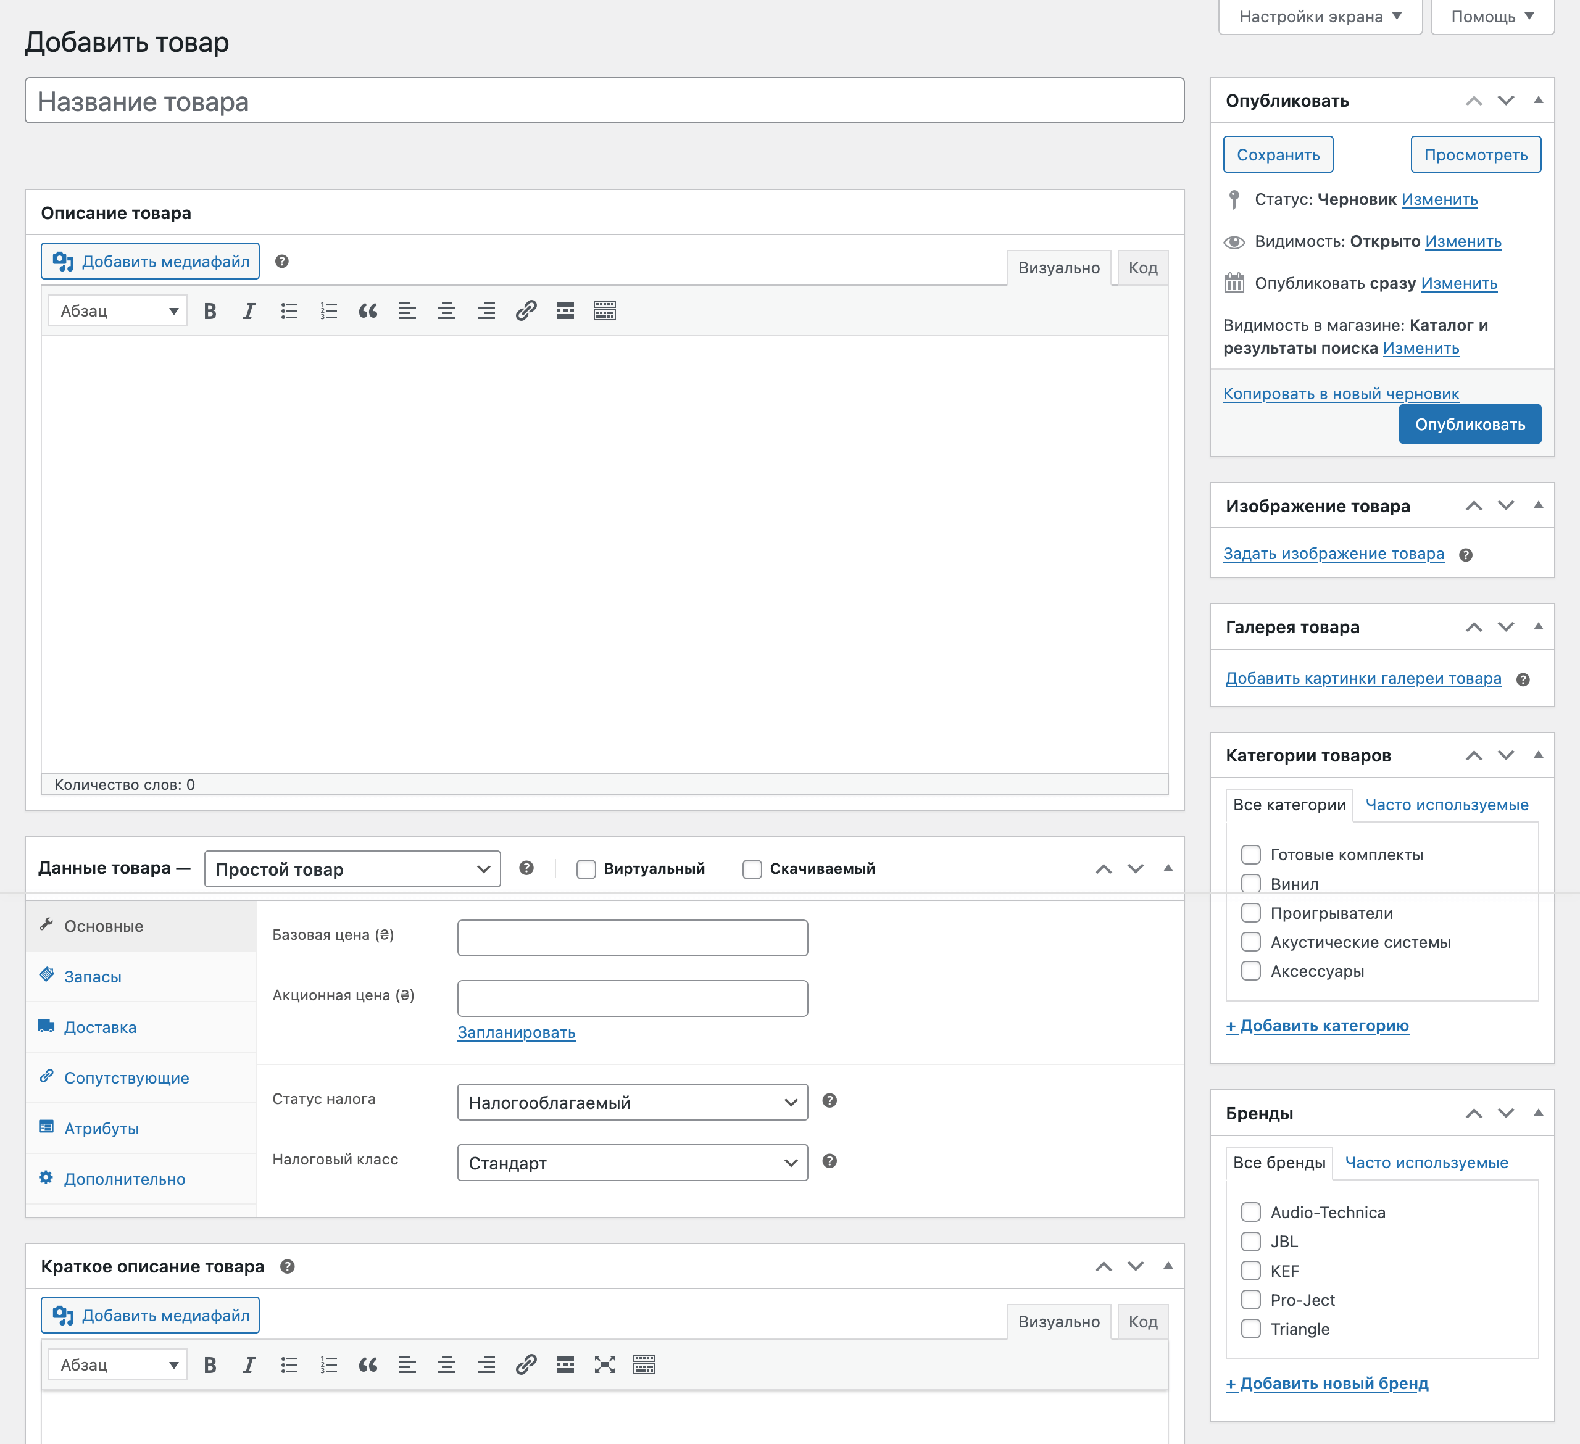Align text right in product description editor

click(x=486, y=311)
